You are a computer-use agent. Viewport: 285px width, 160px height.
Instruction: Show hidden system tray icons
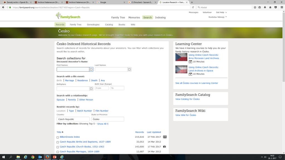point(262,157)
